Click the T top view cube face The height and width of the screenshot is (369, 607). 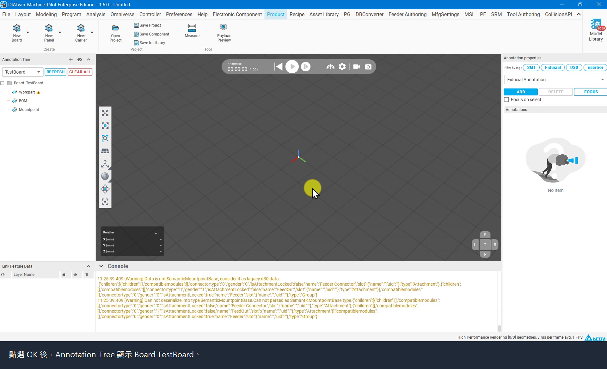tap(485, 245)
